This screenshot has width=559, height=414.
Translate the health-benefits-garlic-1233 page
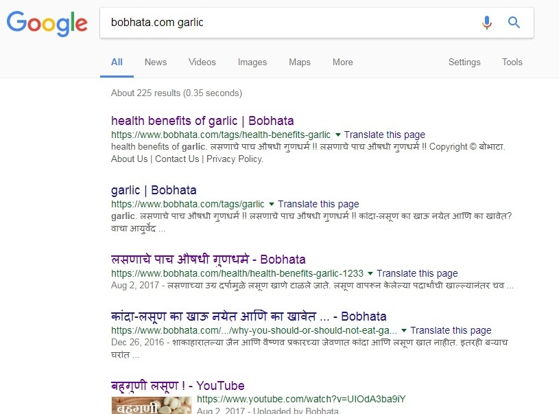pyautogui.click(x=417, y=273)
